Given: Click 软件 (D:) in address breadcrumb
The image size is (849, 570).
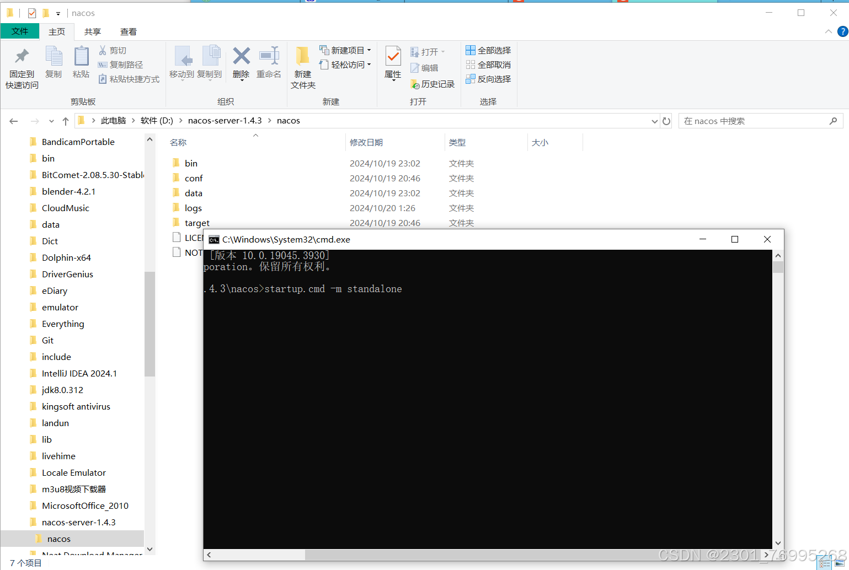Looking at the screenshot, I should [157, 121].
